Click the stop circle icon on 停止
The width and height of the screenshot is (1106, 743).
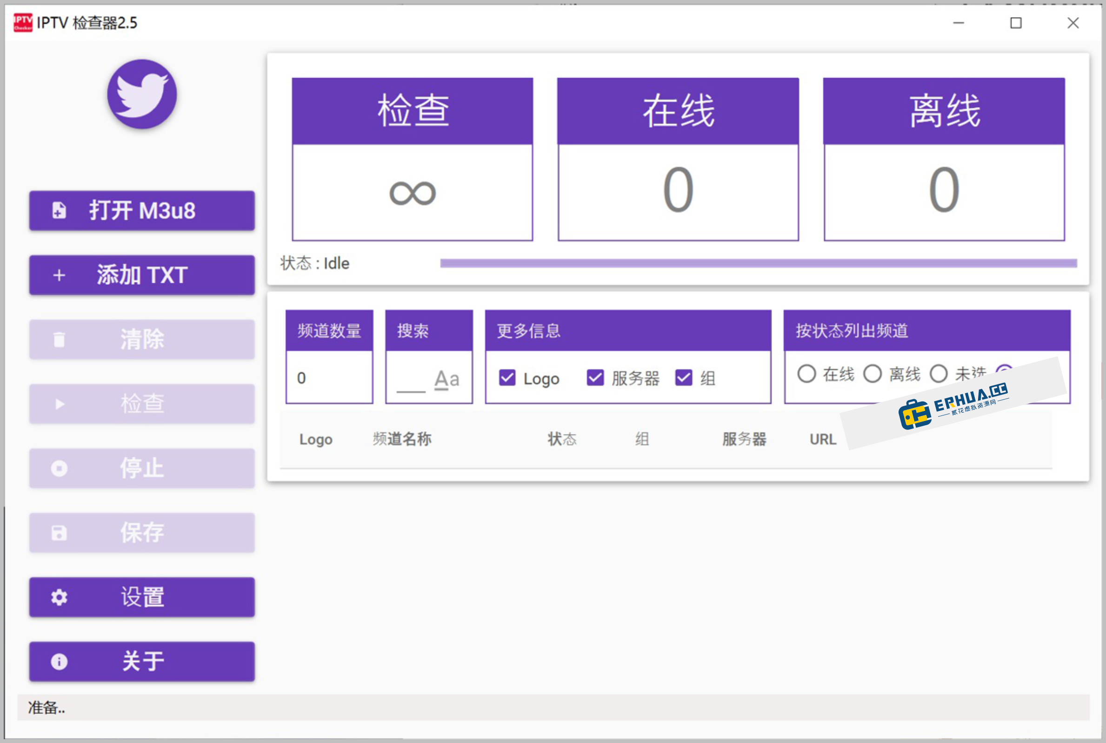pyautogui.click(x=59, y=468)
